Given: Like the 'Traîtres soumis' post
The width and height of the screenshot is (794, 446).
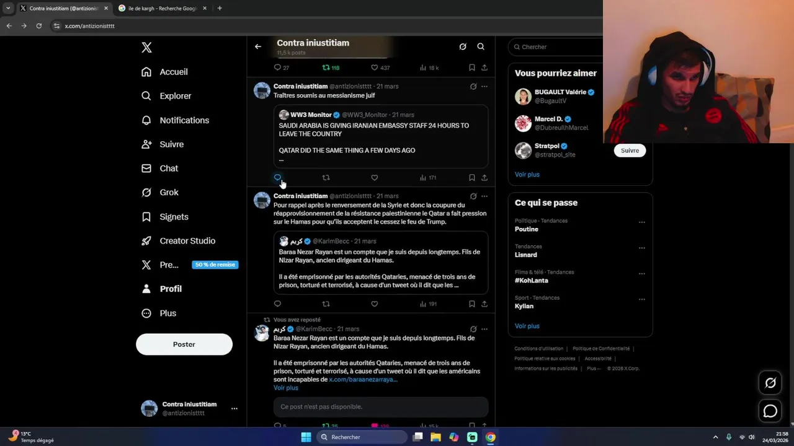Looking at the screenshot, I should tap(375, 178).
